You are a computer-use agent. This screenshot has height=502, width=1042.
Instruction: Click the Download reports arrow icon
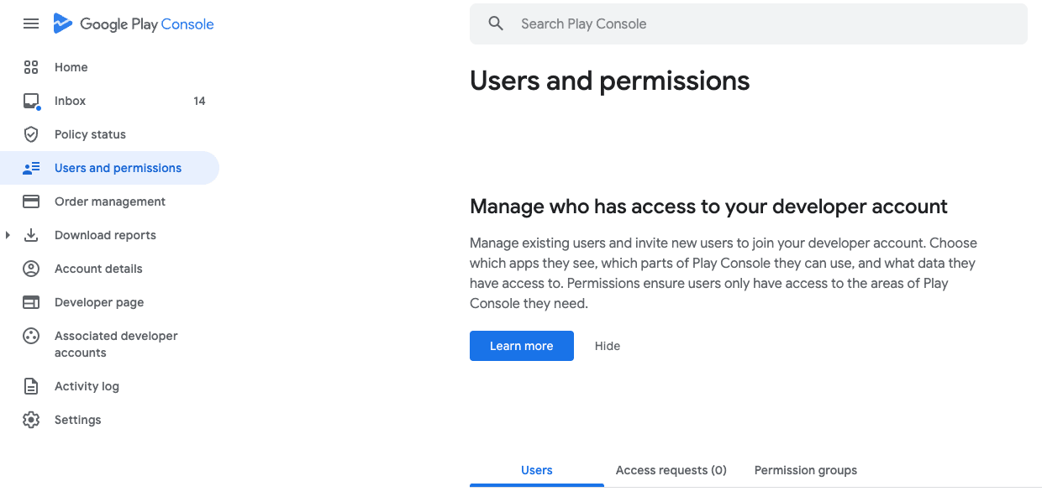point(31,235)
